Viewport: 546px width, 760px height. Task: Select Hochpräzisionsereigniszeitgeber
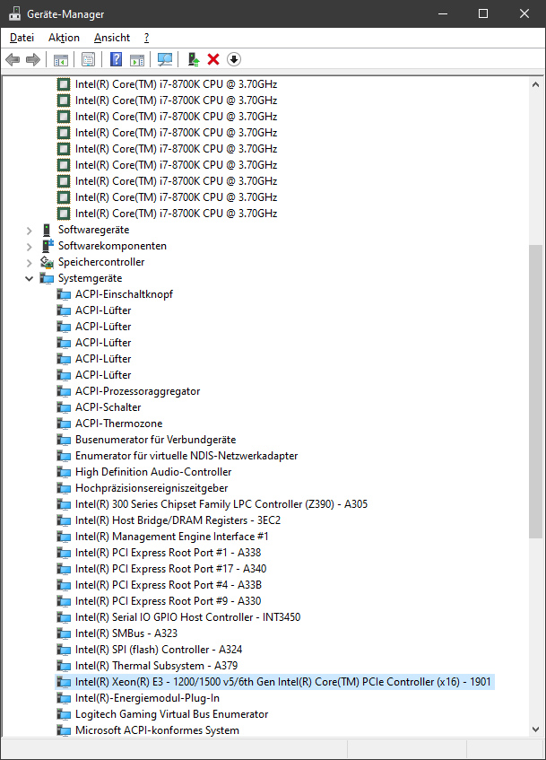point(152,488)
